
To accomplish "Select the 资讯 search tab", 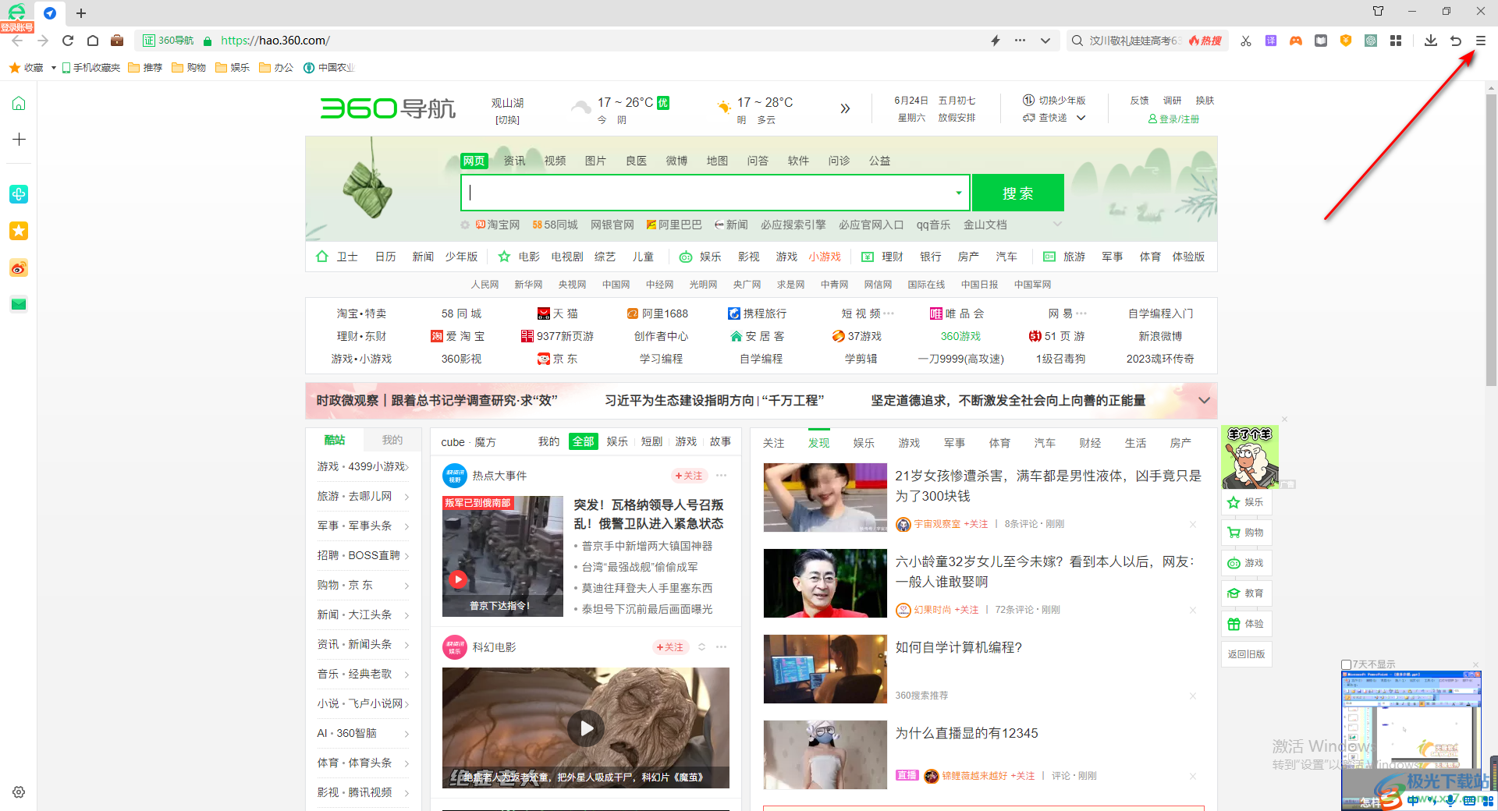I will tap(514, 161).
